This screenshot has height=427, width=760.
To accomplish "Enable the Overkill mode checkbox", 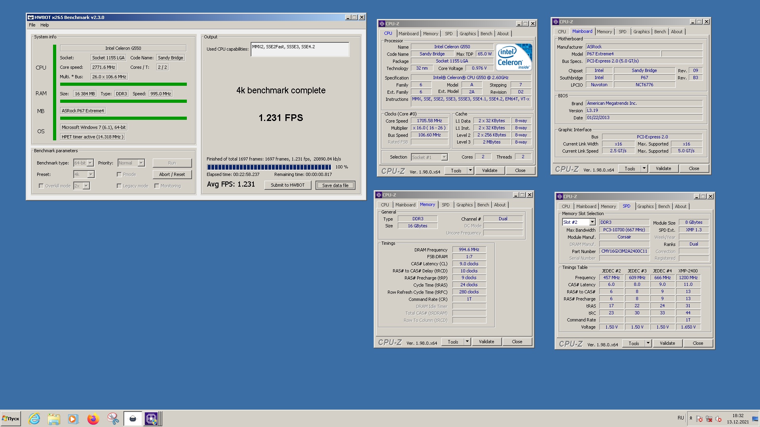I will [41, 186].
